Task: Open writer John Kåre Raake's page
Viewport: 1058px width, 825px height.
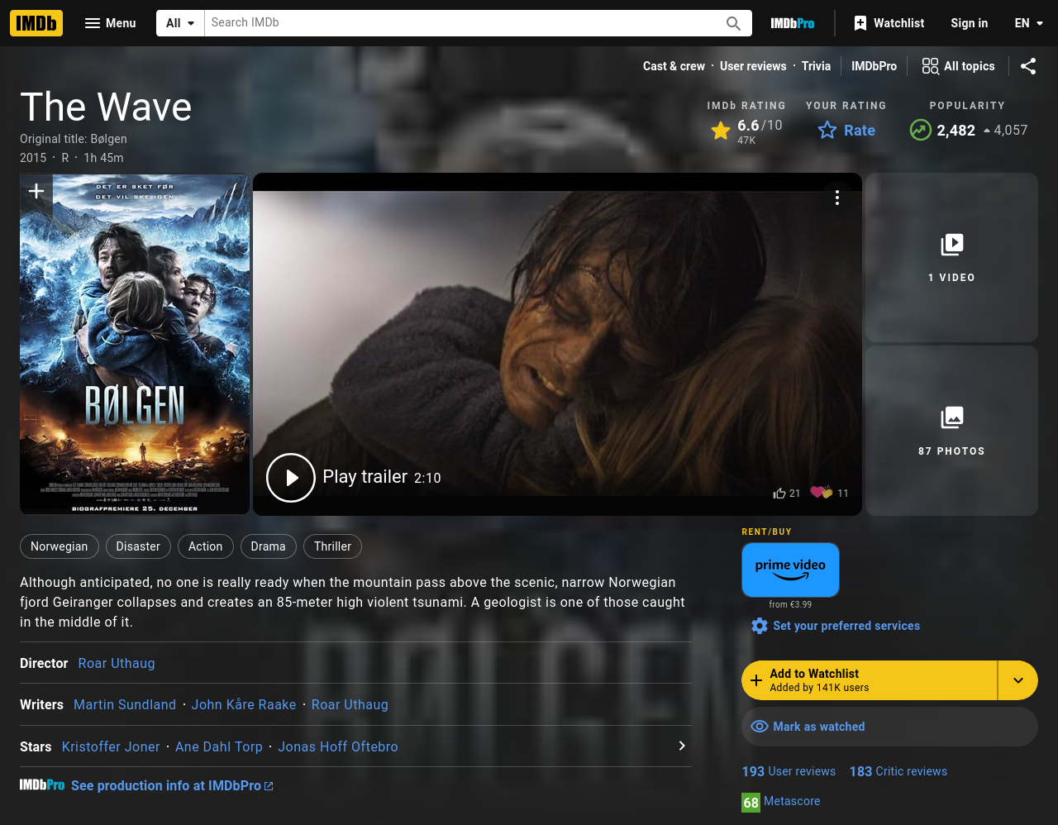Action: pos(244,704)
